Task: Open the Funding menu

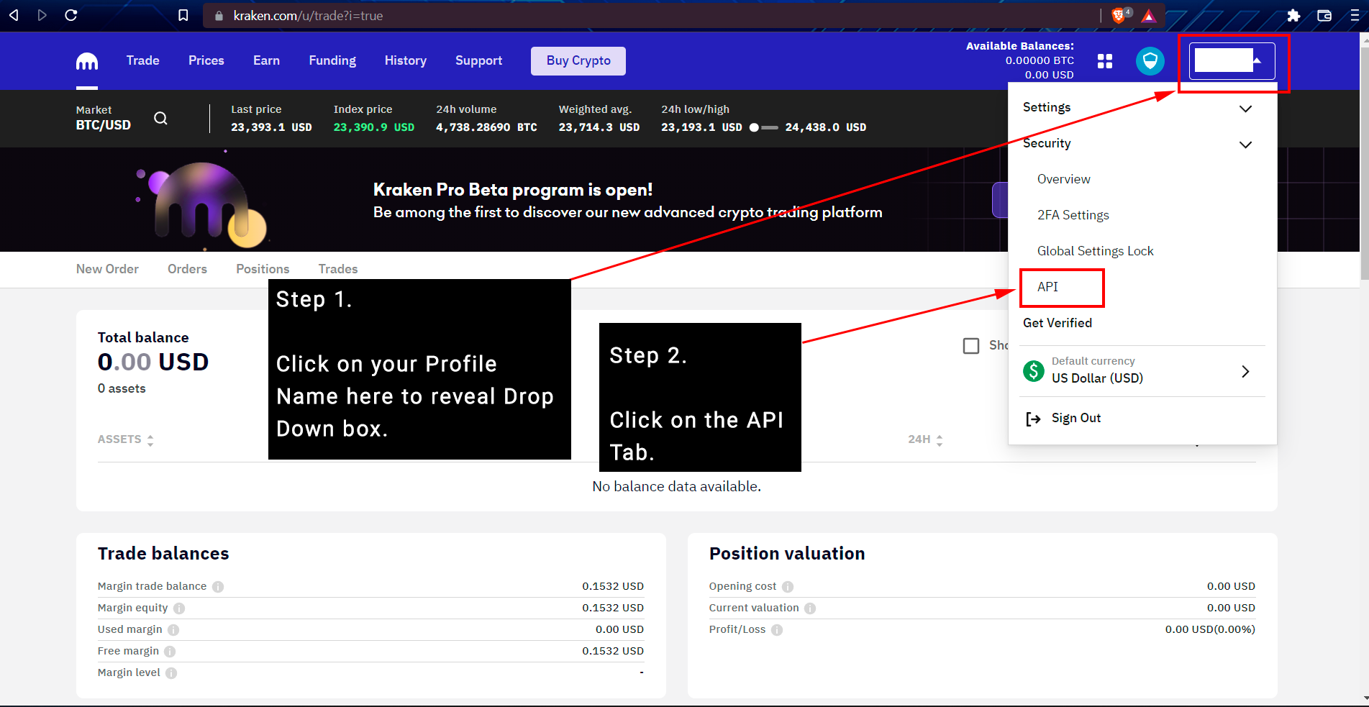Action: [x=332, y=61]
